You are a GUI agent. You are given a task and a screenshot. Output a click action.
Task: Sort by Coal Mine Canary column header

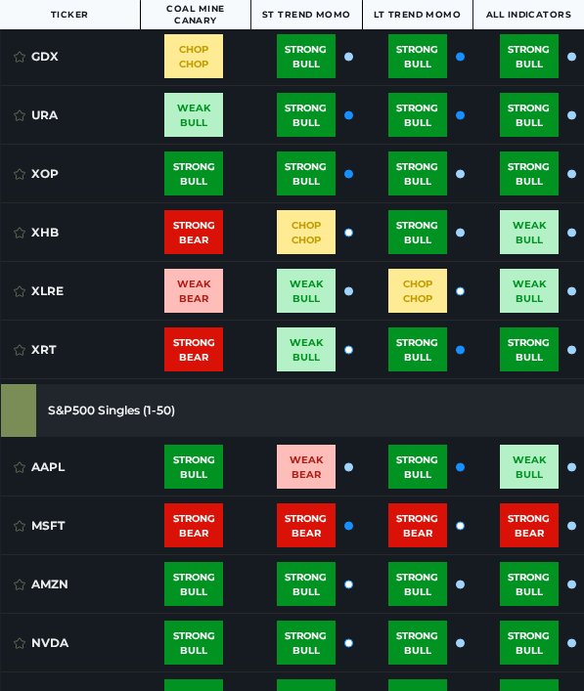coord(196,15)
